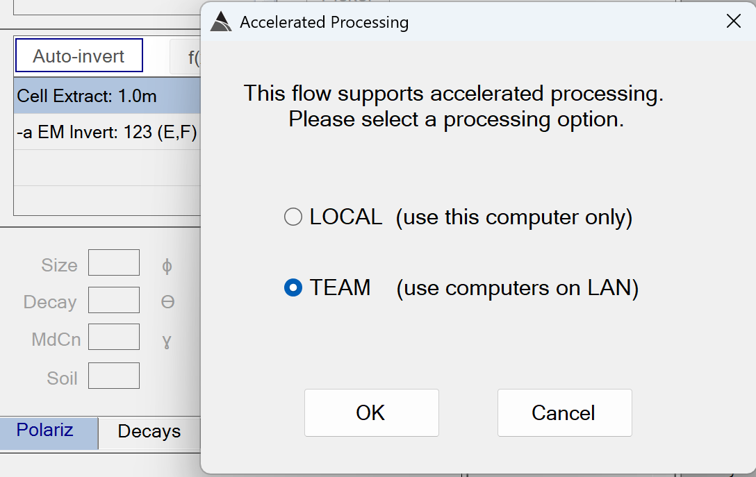Click the Decay input field

(114, 301)
